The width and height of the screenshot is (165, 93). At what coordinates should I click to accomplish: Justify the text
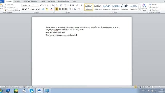(65, 9)
